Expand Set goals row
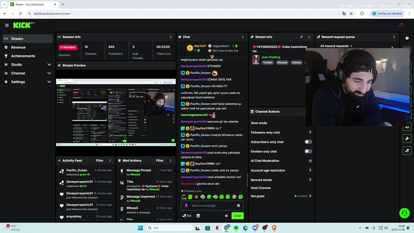This screenshot has width=414, height=233. pos(281,196)
